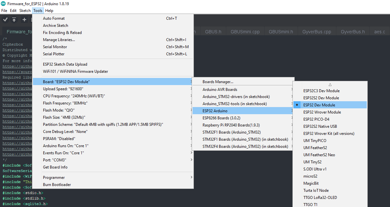This screenshot has width=390, height=207.
Task: Open WiFi101 / WiFiNINA Firmware Updater
Action: (x=113, y=71)
